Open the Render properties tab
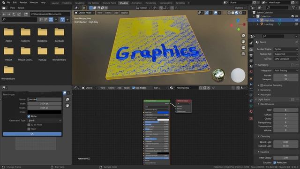 [x=251, y=50]
